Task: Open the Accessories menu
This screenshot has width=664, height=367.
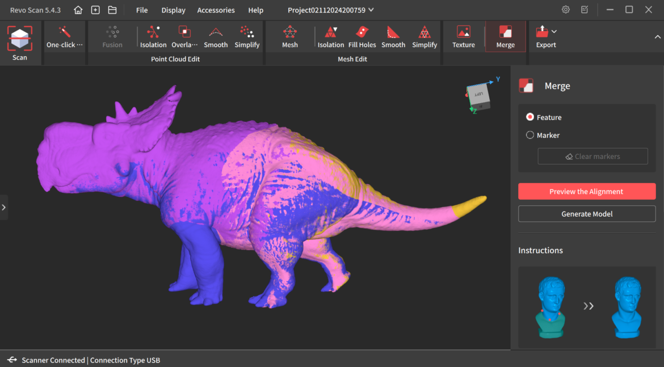Action: tap(216, 10)
